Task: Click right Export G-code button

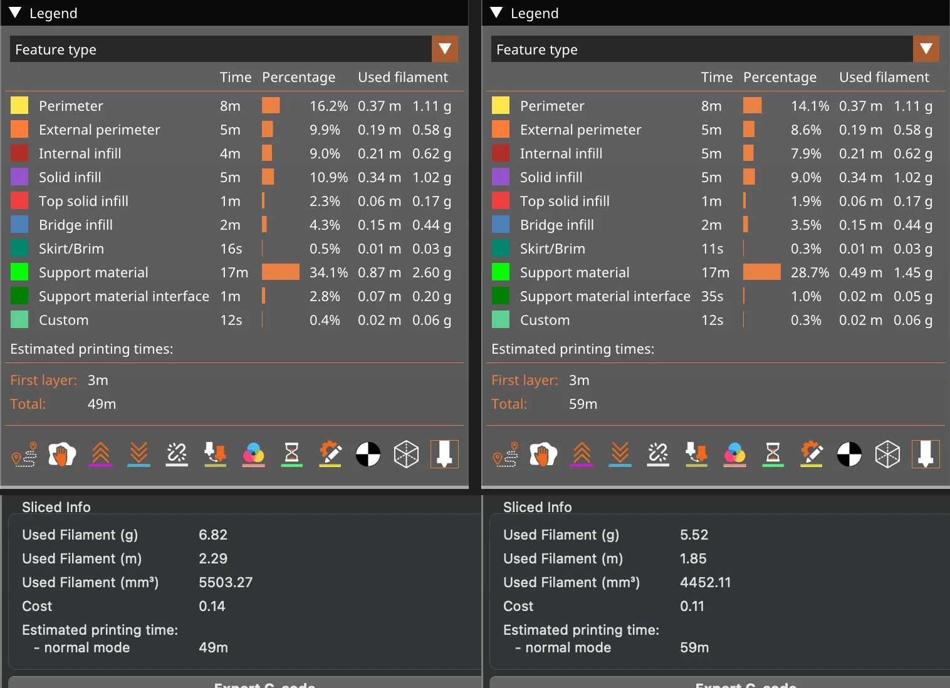Action: tap(720, 682)
